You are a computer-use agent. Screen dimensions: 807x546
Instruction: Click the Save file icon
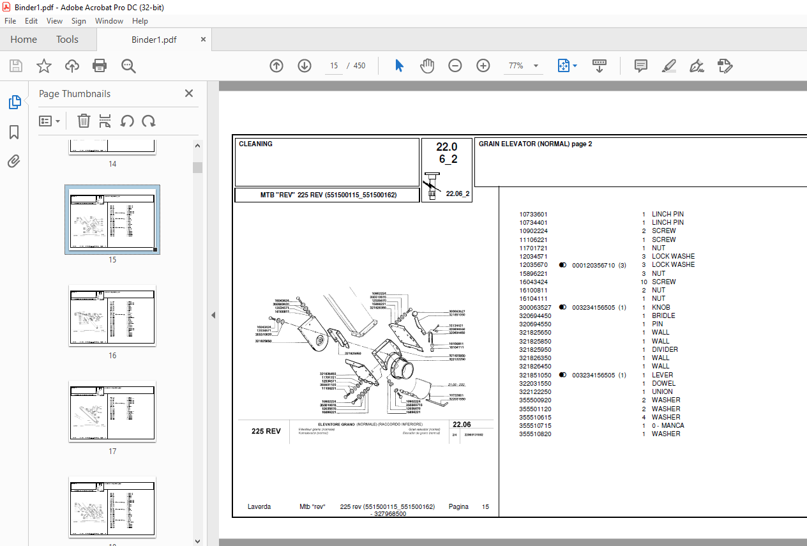16,66
